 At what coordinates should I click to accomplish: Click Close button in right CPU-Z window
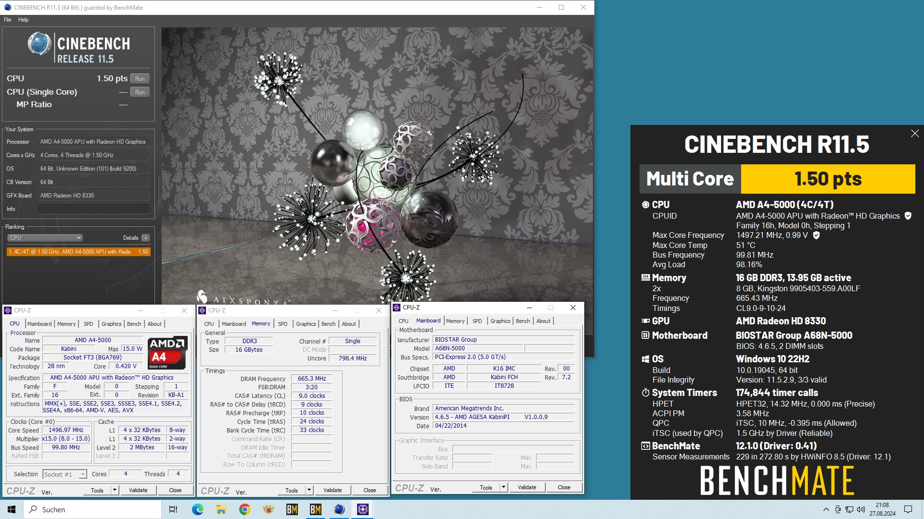pos(564,487)
